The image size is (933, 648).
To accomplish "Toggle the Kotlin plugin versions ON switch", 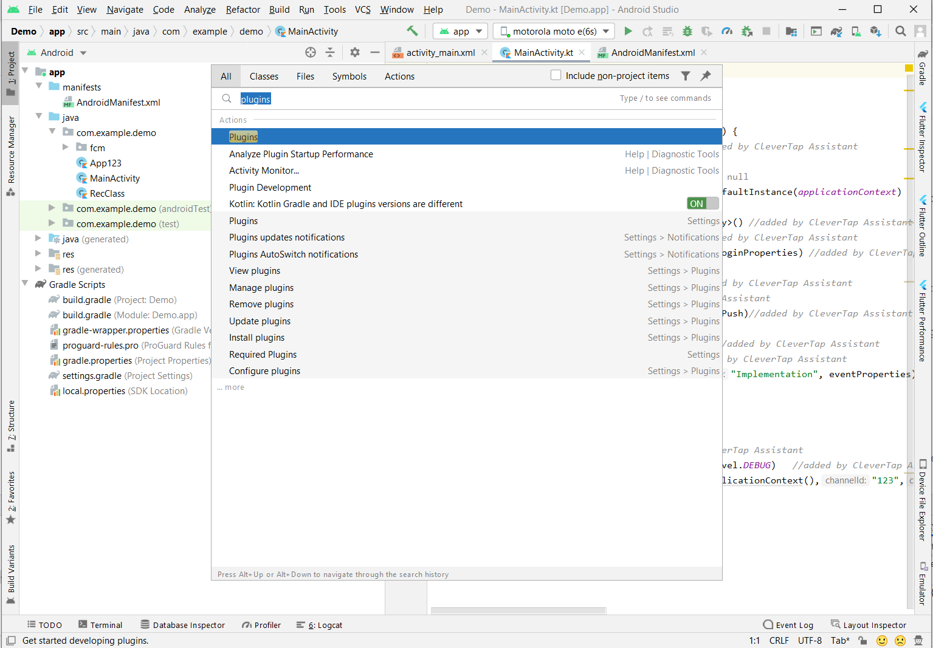I will 703,204.
